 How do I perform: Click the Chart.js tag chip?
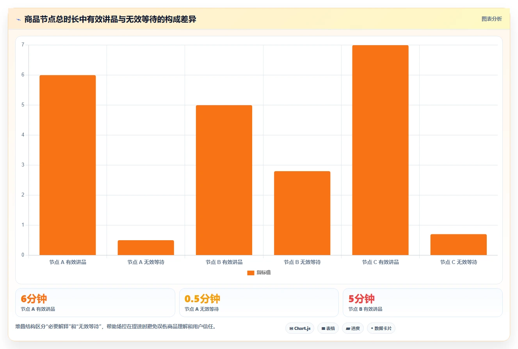(x=300, y=328)
